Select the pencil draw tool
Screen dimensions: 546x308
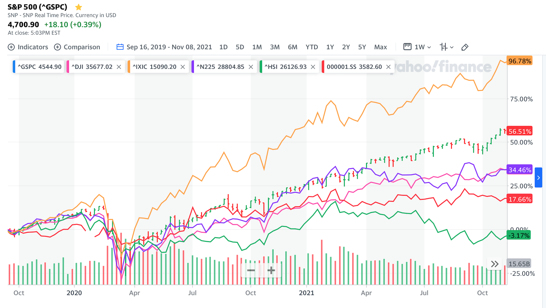(x=465, y=47)
